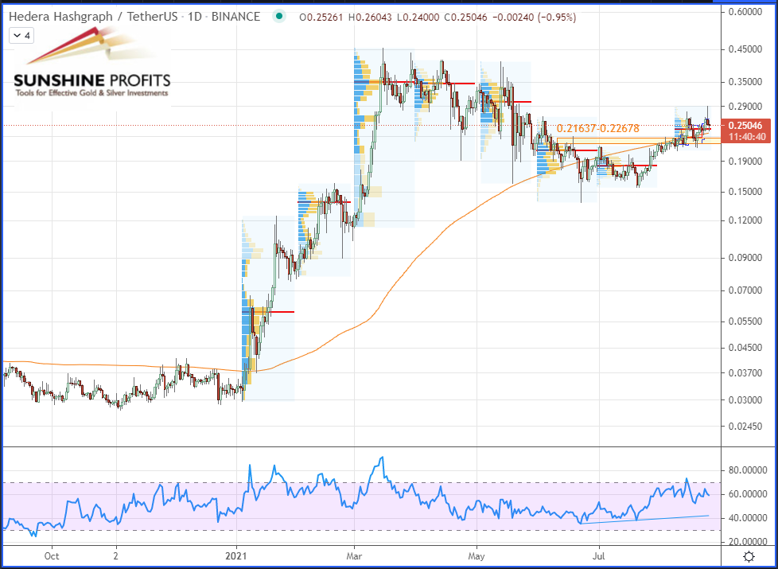Click 0.02450 on the price axis
The height and width of the screenshot is (569, 778).
pyautogui.click(x=745, y=426)
